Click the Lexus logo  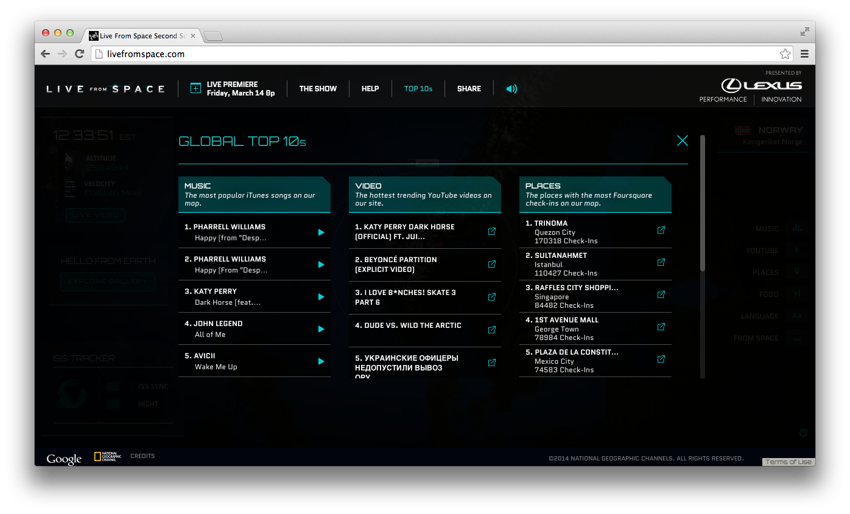762,85
